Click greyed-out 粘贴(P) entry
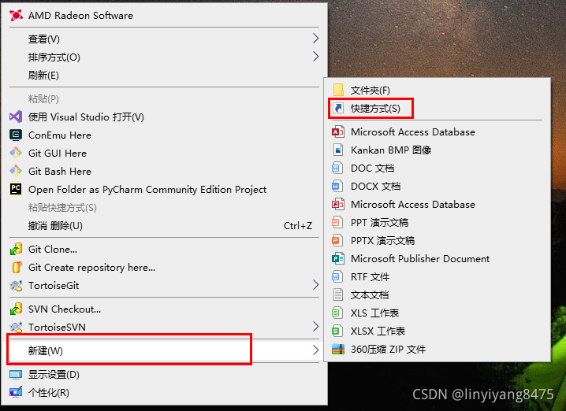This screenshot has height=411, width=566. click(x=164, y=98)
